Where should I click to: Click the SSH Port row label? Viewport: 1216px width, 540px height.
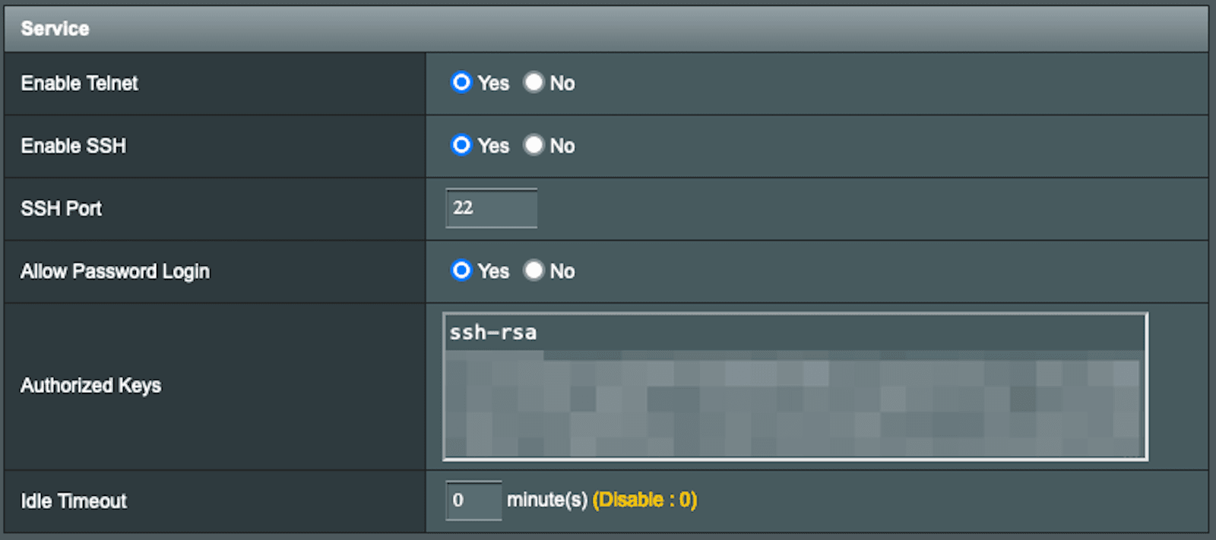click(60, 208)
